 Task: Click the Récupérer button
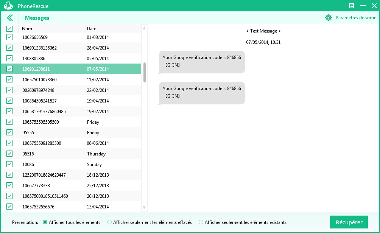349,222
